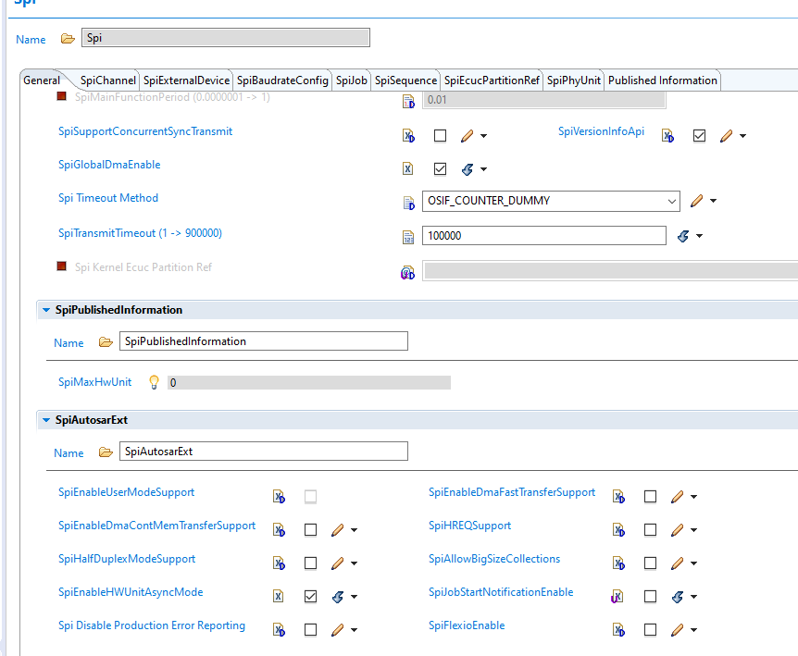Switch to the SpiChannel tab

pos(108,80)
